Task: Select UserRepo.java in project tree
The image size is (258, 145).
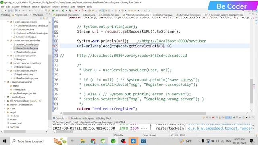Action: point(23,67)
